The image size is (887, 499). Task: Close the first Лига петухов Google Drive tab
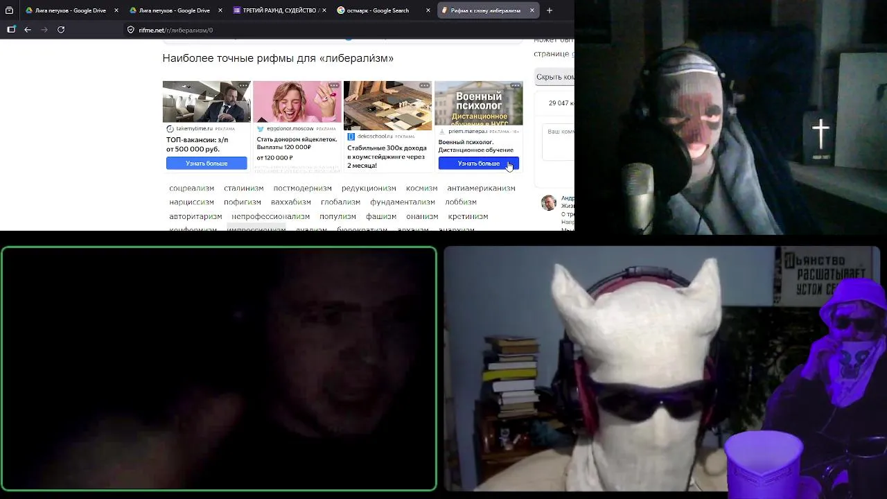point(116,10)
